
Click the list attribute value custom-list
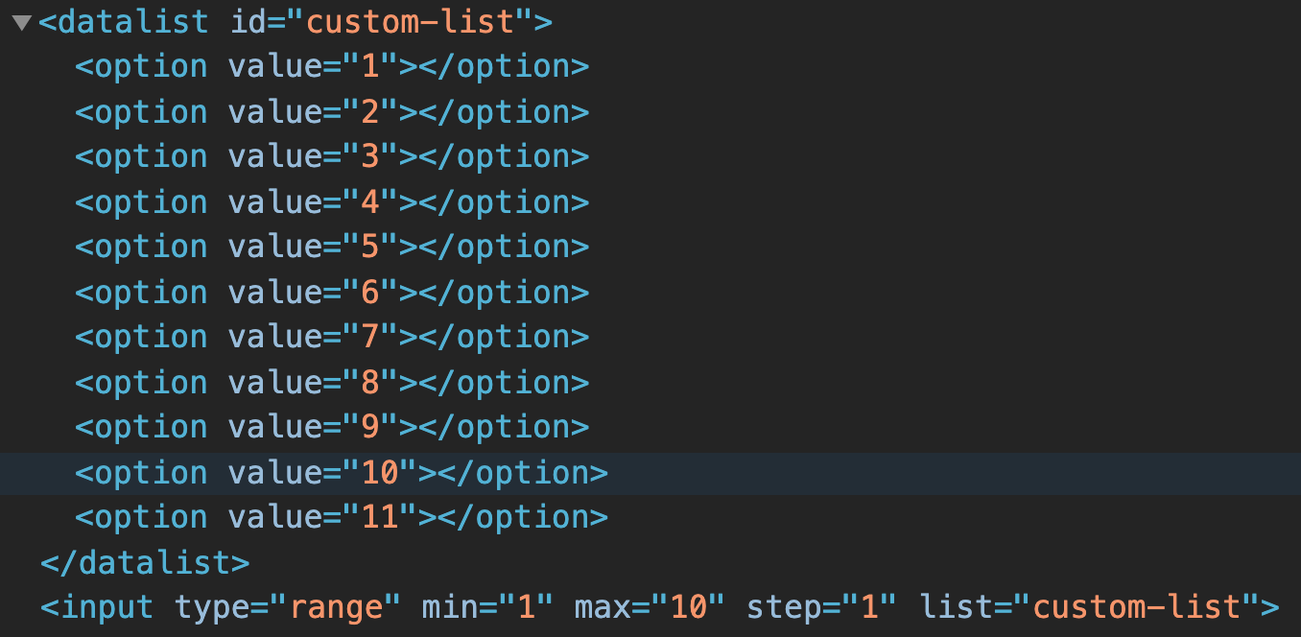coord(1137,607)
